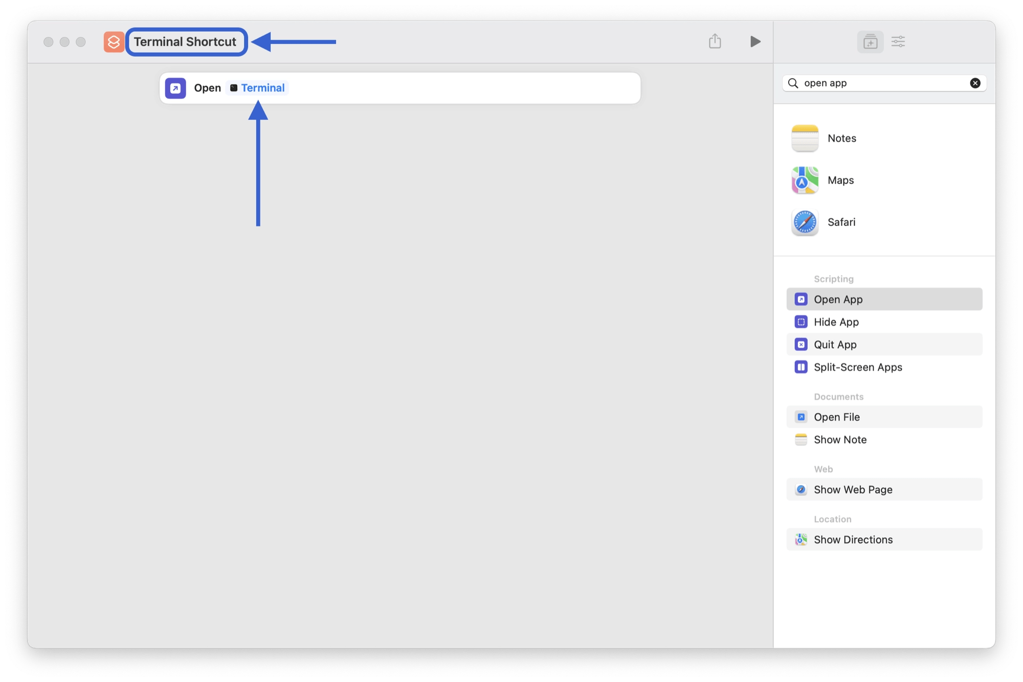
Task: Edit the Terminal Shortcut title field
Action: [x=186, y=41]
